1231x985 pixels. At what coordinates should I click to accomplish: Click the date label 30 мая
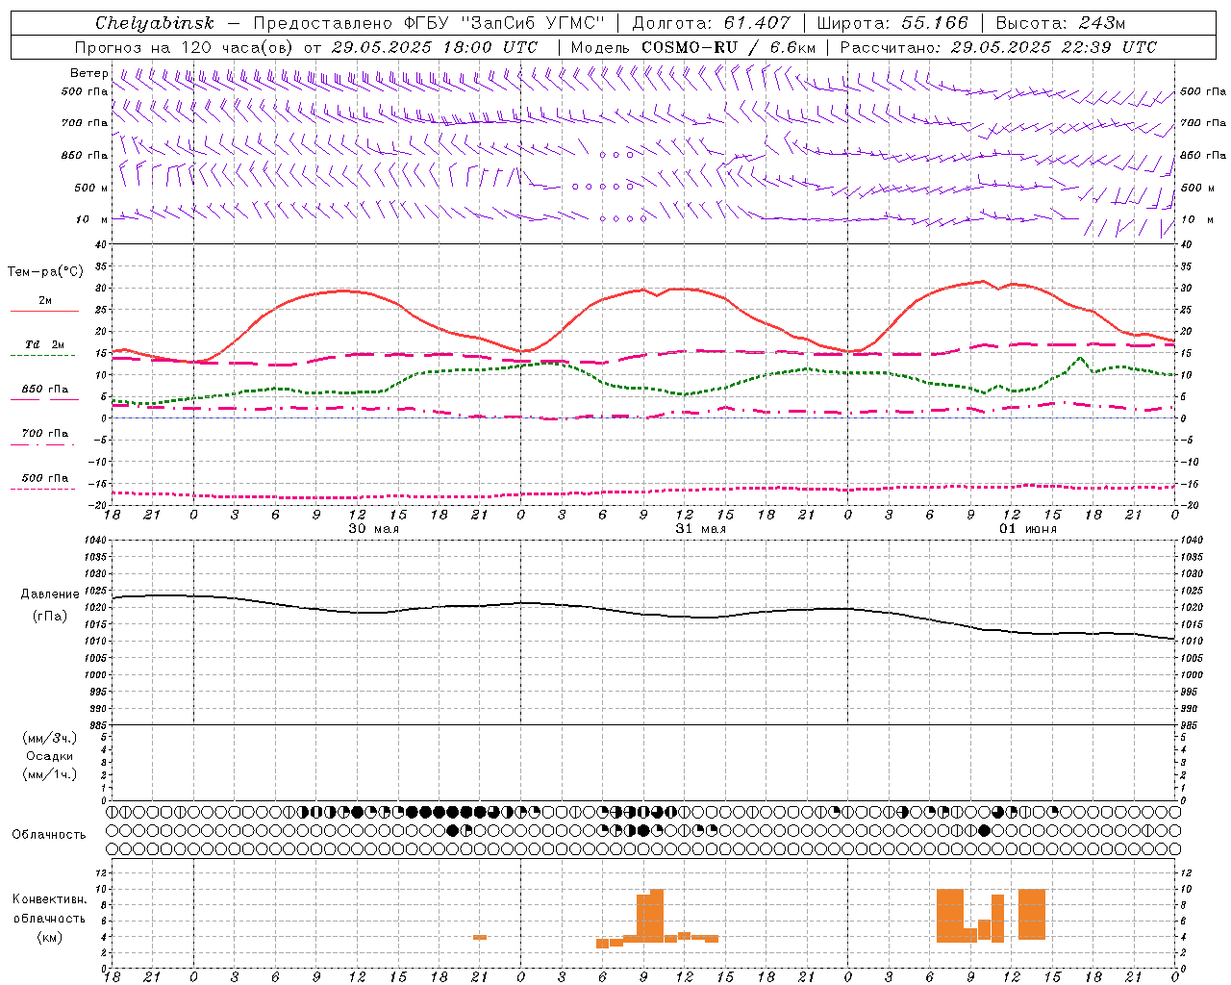373,529
